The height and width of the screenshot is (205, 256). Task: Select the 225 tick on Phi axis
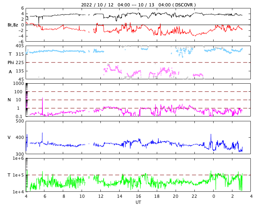[20, 62]
